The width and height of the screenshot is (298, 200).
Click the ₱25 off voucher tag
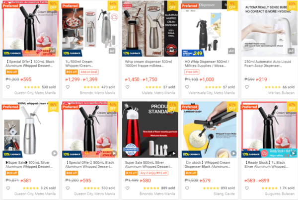click(x=72, y=72)
